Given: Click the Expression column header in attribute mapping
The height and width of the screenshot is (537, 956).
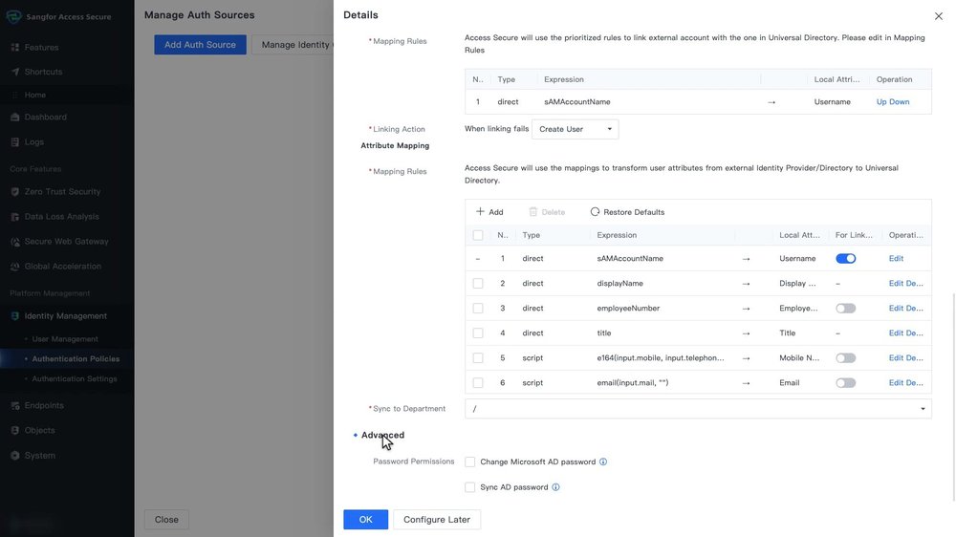Looking at the screenshot, I should click(617, 235).
